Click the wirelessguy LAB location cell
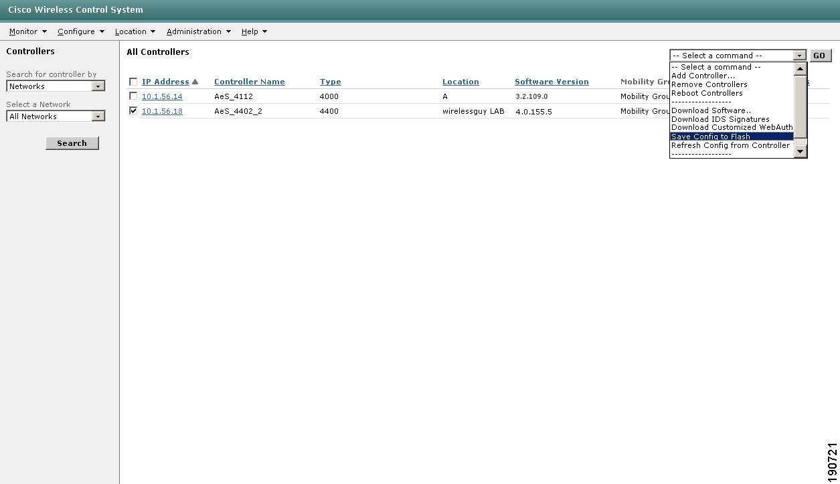The width and height of the screenshot is (840, 484). pyautogui.click(x=473, y=111)
